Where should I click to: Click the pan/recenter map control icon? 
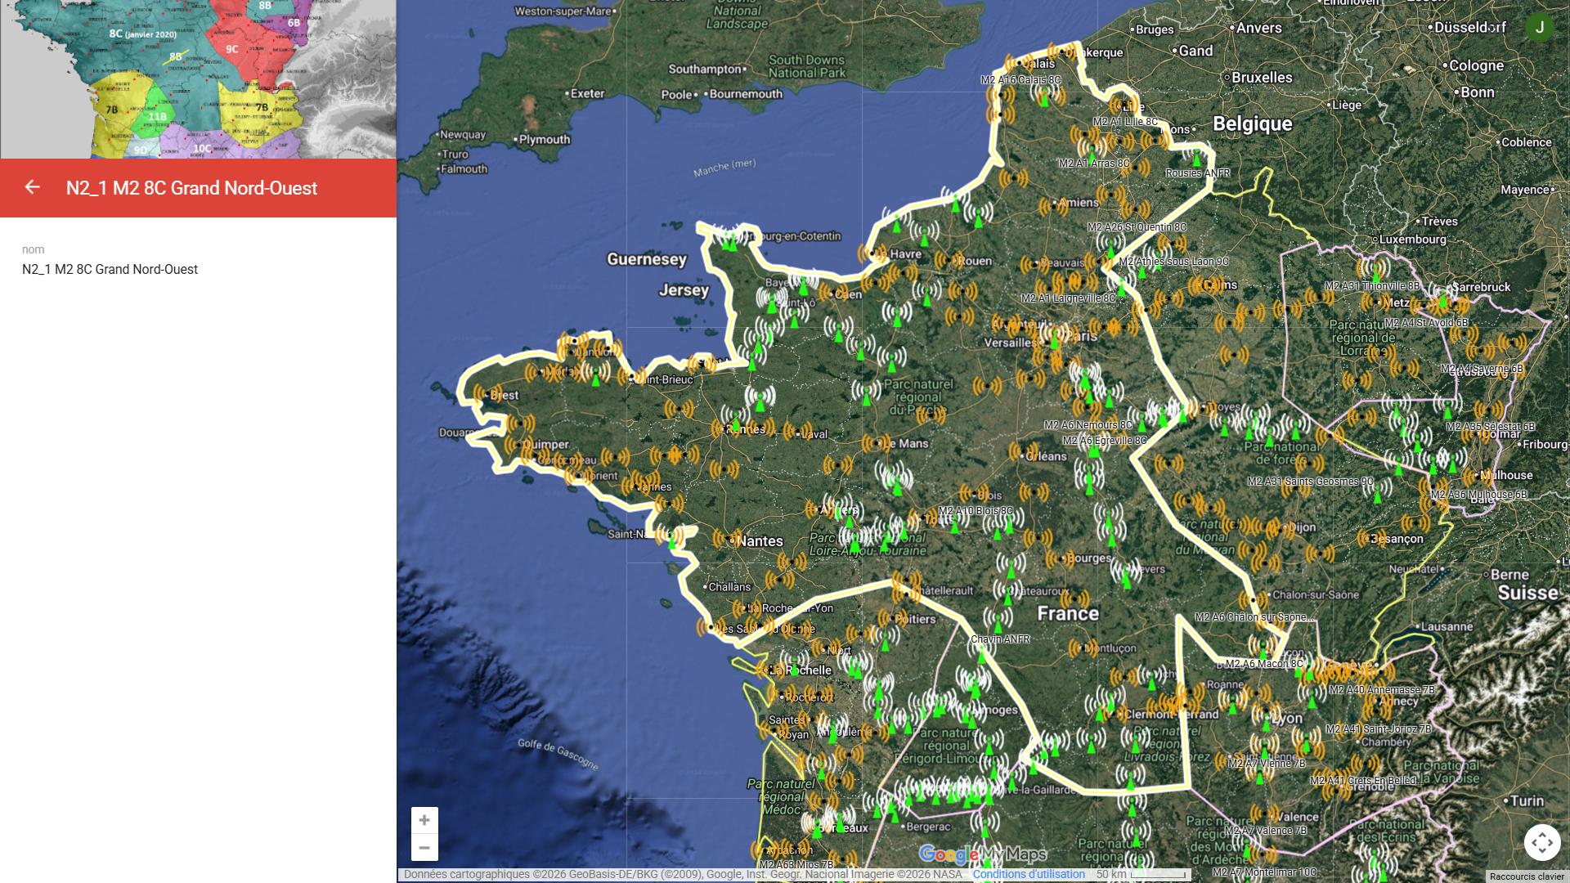click(x=1542, y=842)
